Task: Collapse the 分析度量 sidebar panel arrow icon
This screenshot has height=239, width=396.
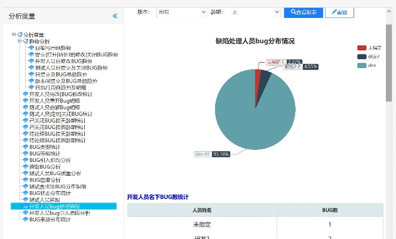Action: (x=115, y=16)
